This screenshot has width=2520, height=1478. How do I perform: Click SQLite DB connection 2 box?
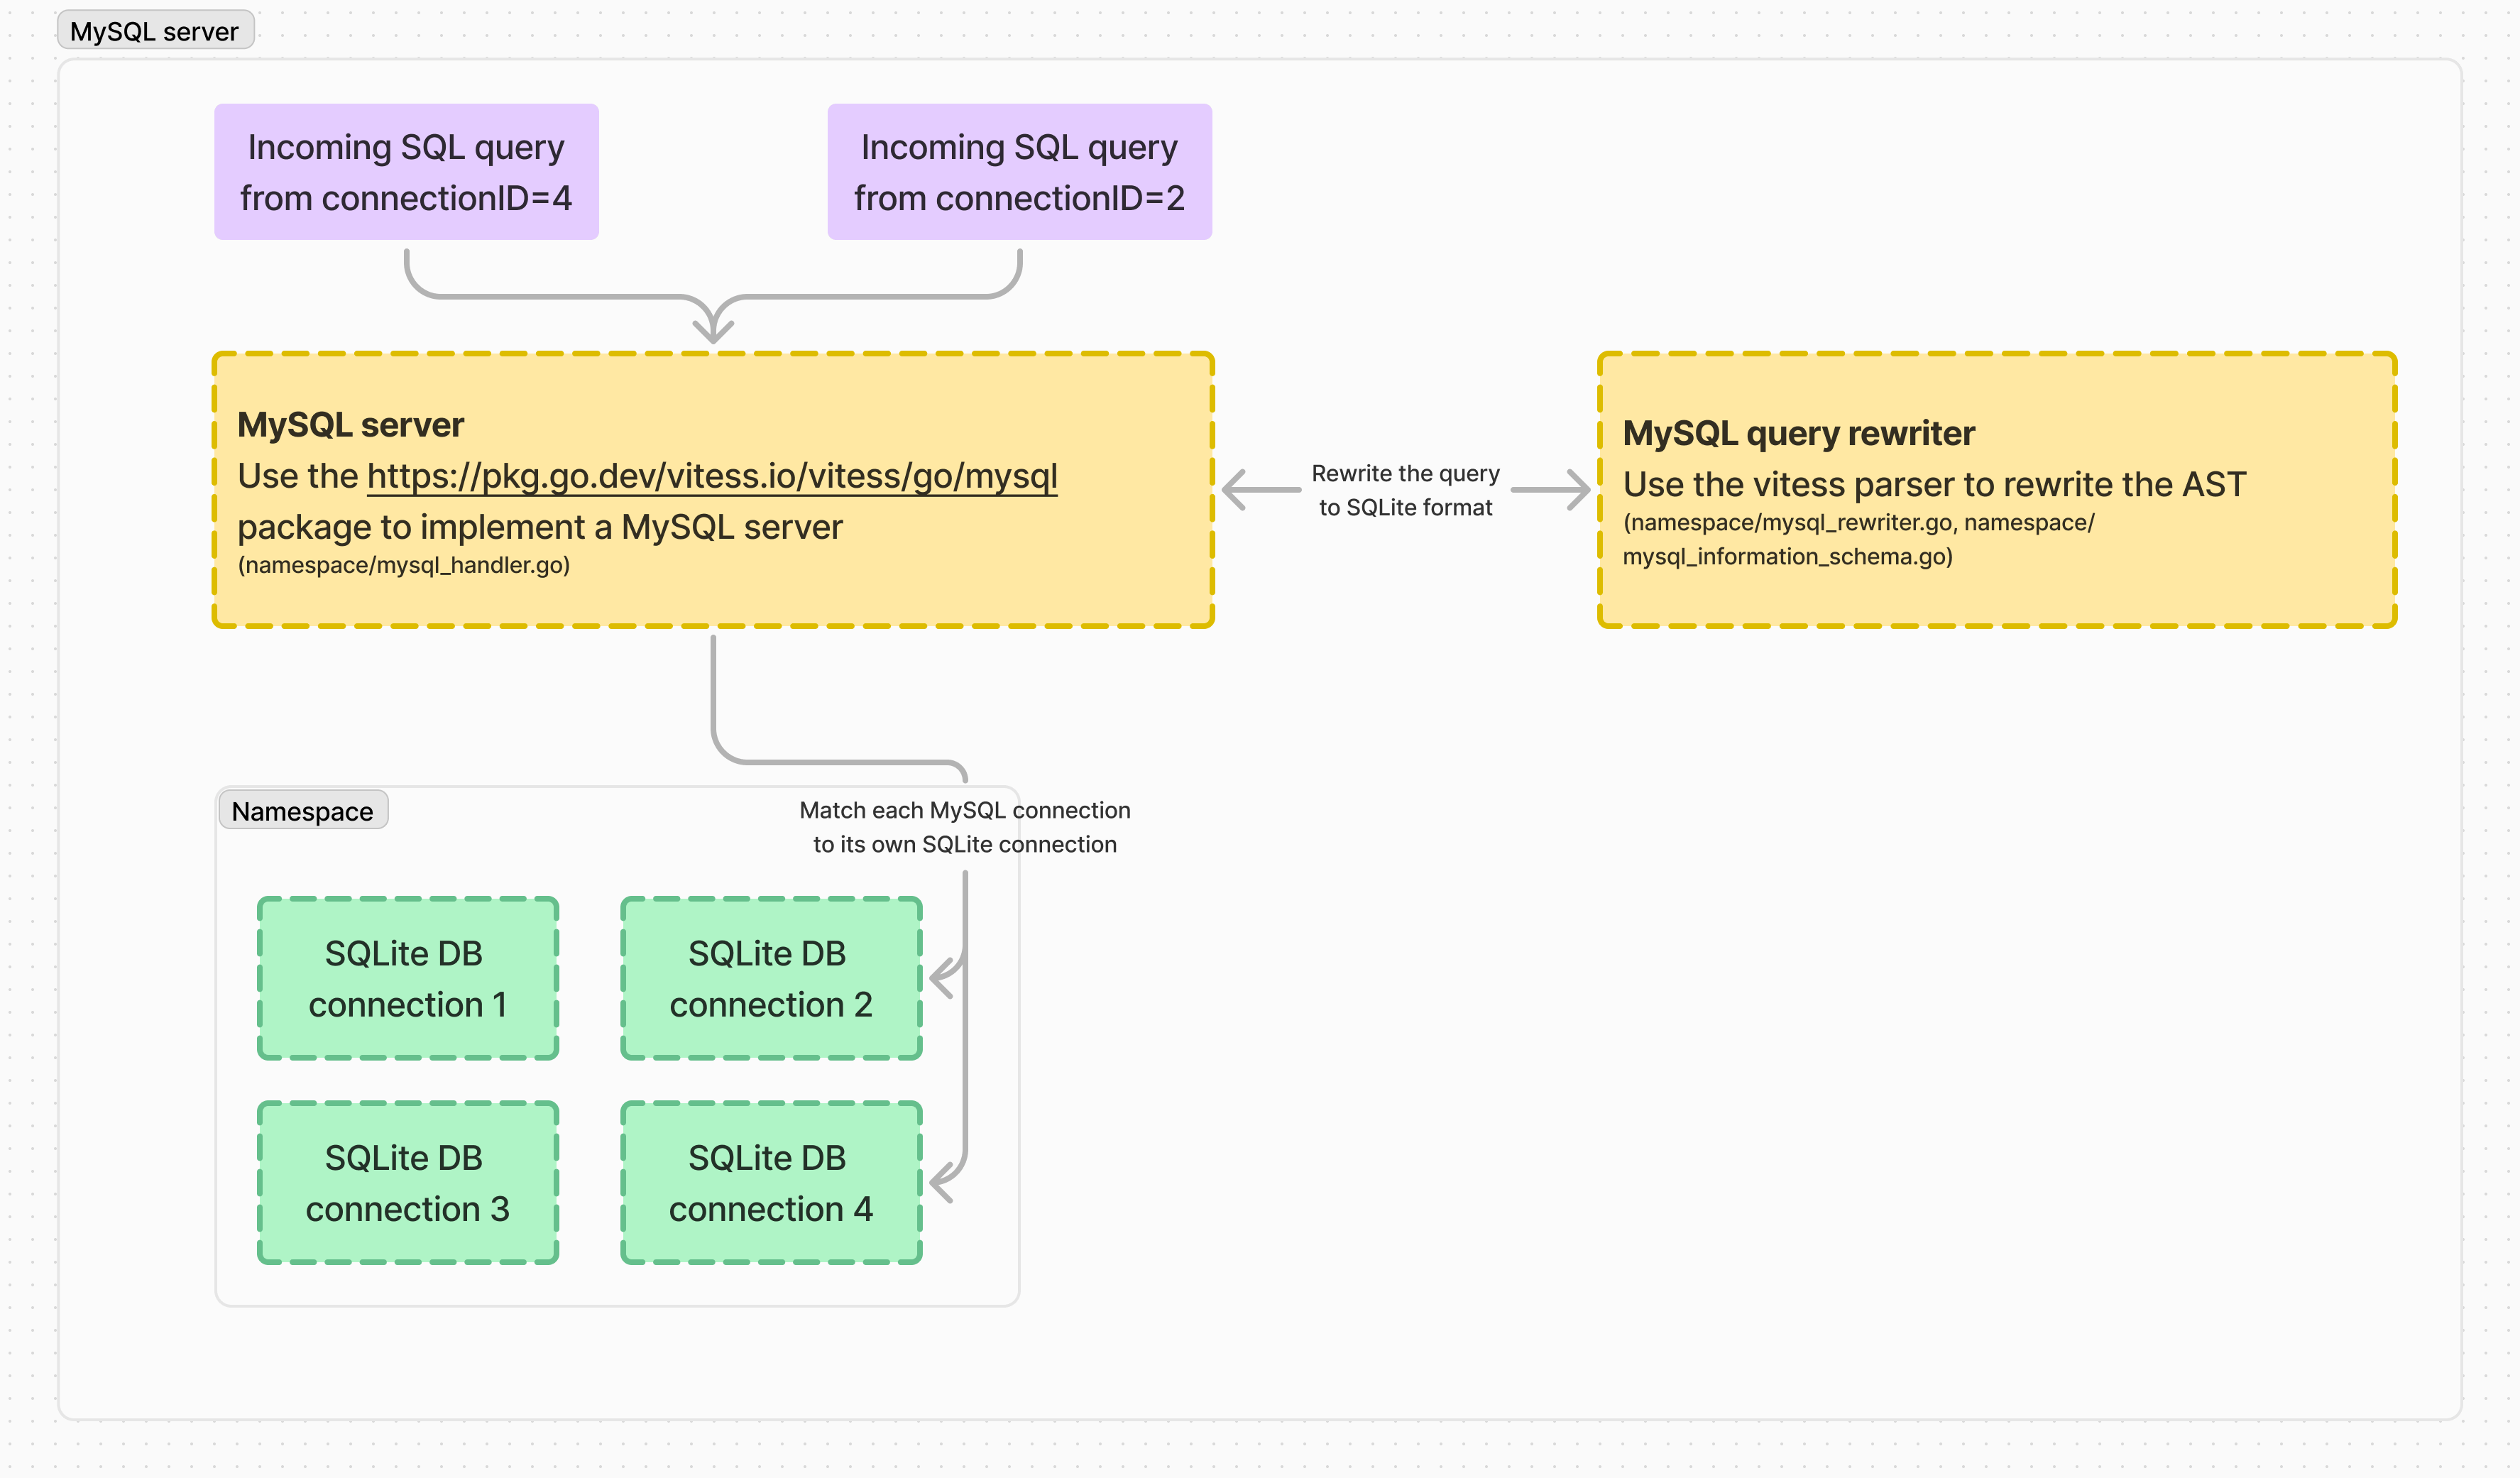coord(770,979)
